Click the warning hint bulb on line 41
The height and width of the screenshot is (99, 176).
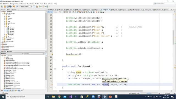(52, 54)
